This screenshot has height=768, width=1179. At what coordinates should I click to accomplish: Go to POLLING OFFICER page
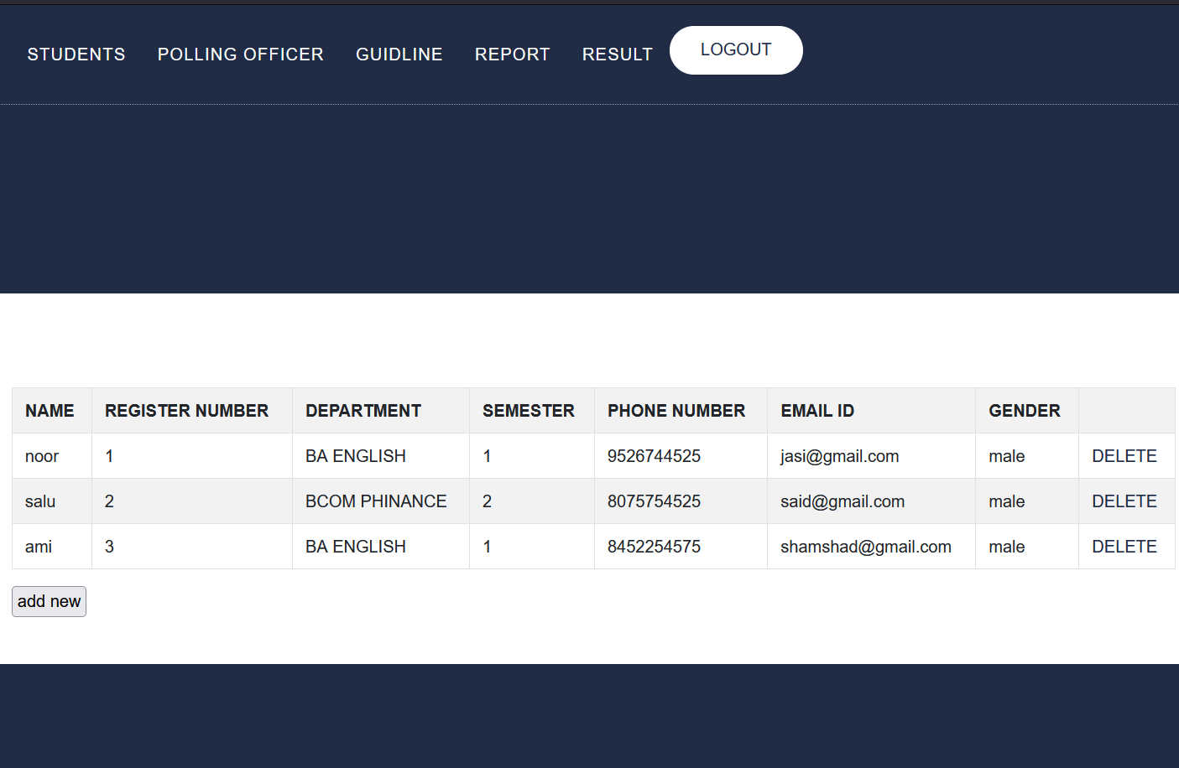[x=240, y=54]
